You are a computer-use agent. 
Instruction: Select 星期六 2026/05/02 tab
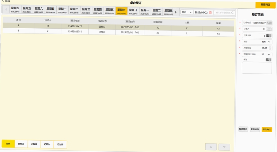pos(122,11)
